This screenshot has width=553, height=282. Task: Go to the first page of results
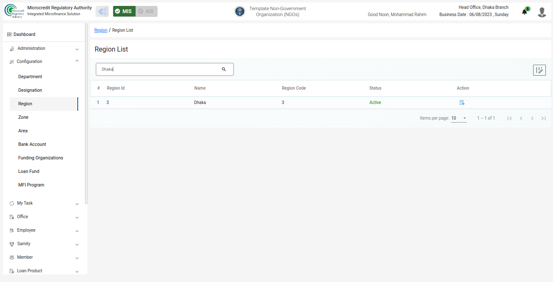pos(510,118)
